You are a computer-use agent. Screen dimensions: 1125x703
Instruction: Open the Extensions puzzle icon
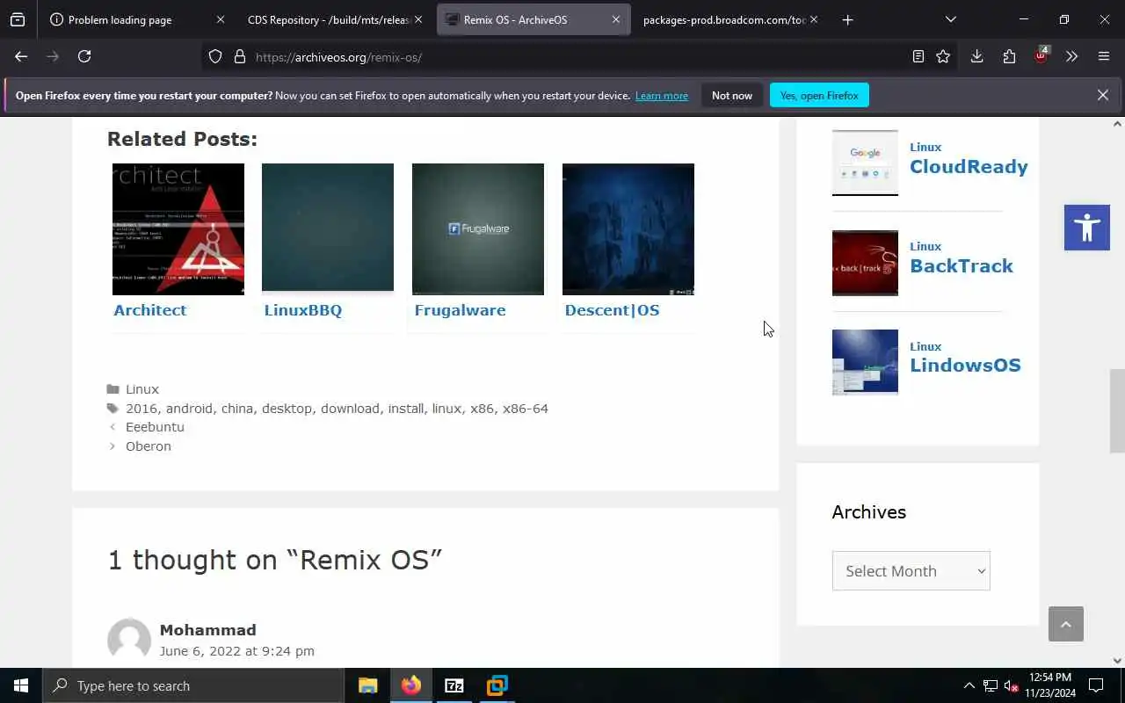click(x=1009, y=56)
